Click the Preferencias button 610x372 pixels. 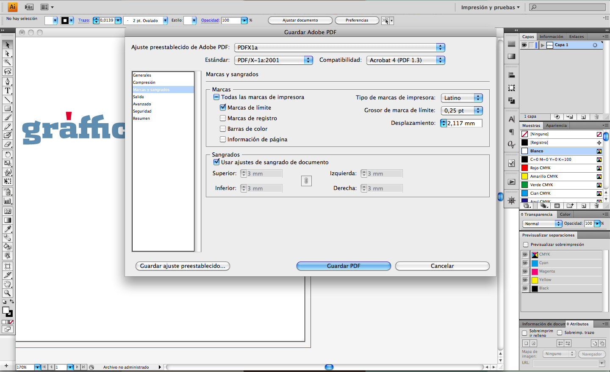click(x=357, y=20)
